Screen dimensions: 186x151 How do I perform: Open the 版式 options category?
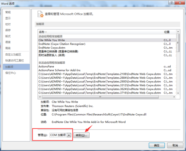pyautogui.click(x=8, y=36)
